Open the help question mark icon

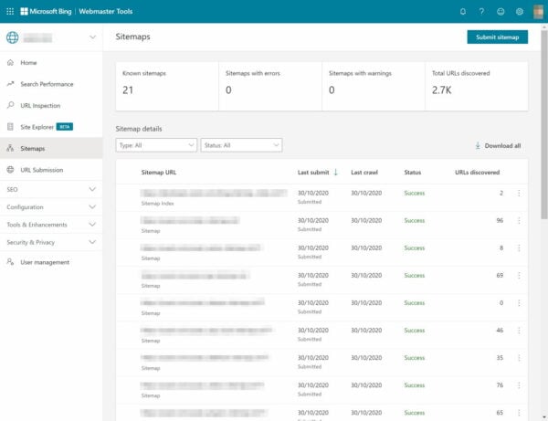pyautogui.click(x=481, y=12)
